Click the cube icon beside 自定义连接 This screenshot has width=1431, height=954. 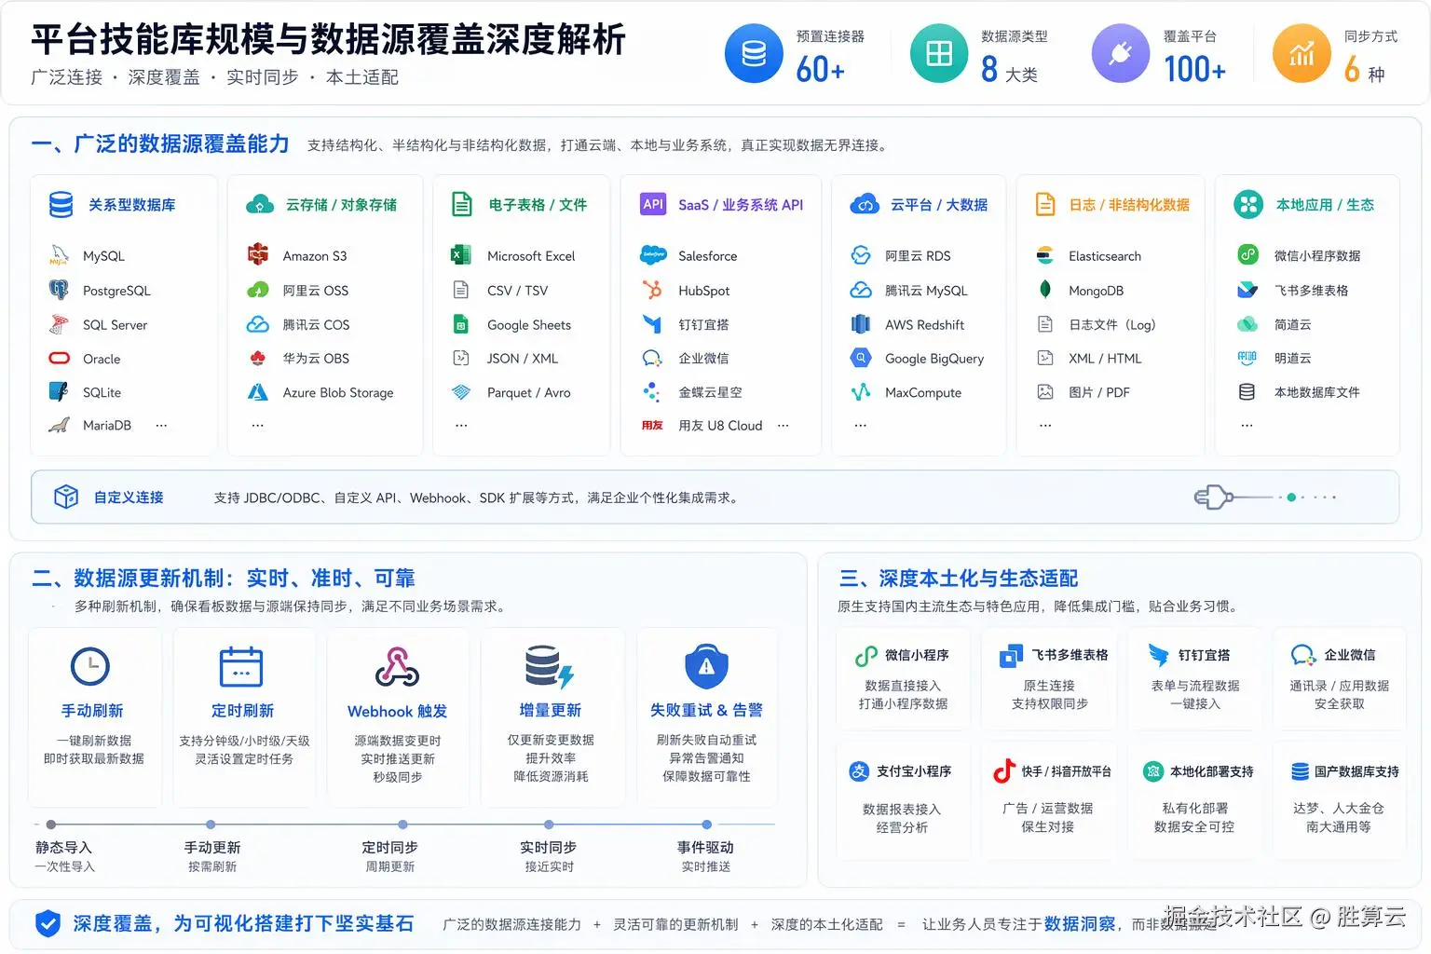(x=66, y=497)
